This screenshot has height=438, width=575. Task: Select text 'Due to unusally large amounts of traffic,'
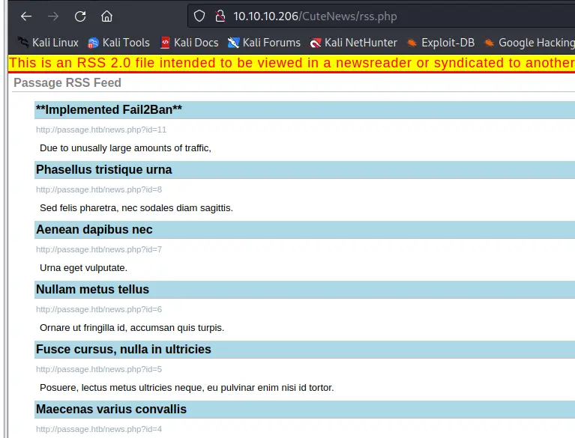click(x=125, y=148)
